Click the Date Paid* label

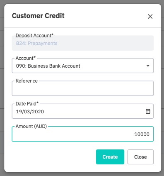point(27,104)
